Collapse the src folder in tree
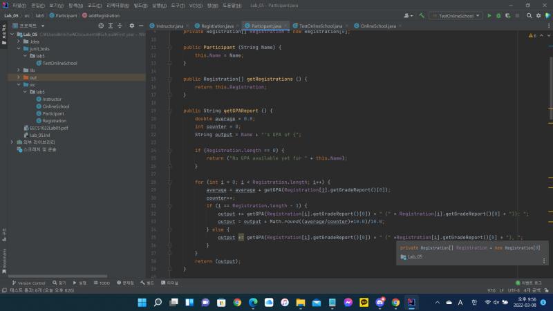The height and width of the screenshot is (311, 553). [19, 84]
